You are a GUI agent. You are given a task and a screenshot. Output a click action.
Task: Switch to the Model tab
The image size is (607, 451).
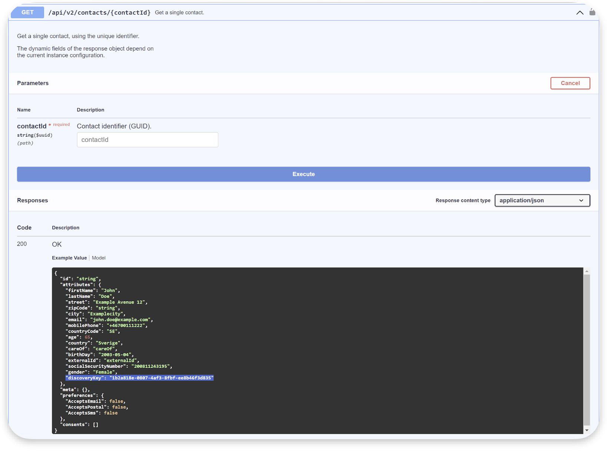coord(99,258)
